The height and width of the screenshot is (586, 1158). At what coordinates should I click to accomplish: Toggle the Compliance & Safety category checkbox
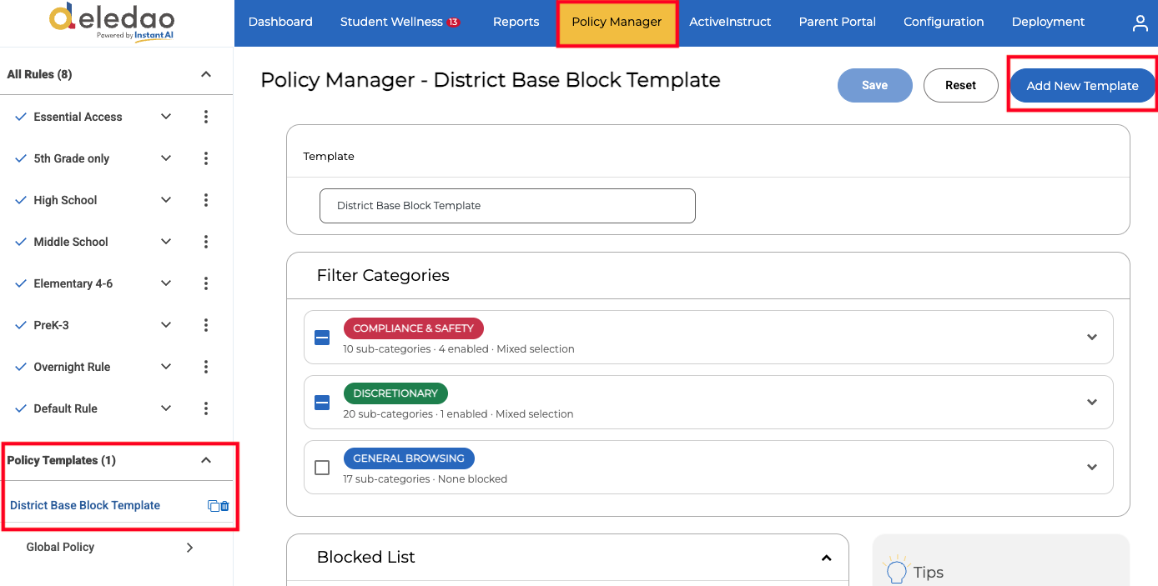coord(322,338)
